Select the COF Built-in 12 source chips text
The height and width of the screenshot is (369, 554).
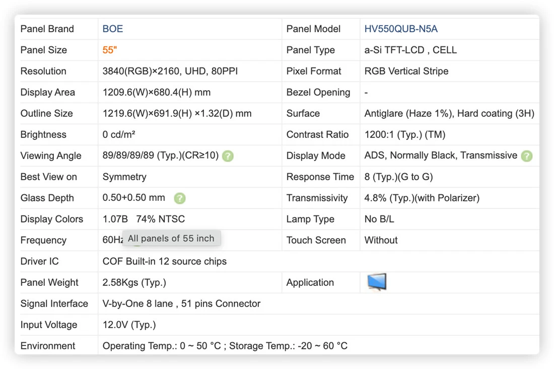[x=164, y=261]
